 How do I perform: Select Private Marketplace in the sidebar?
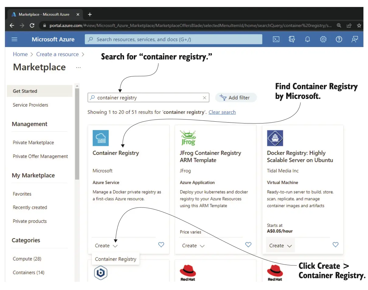[33, 143]
